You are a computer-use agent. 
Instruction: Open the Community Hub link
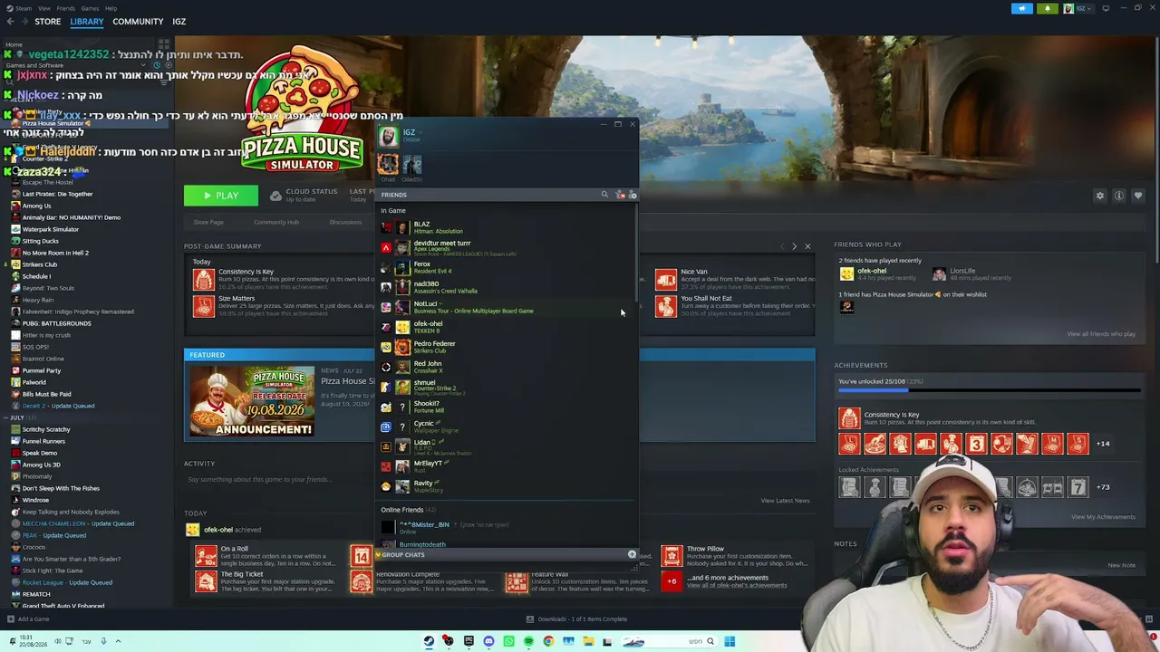(276, 223)
